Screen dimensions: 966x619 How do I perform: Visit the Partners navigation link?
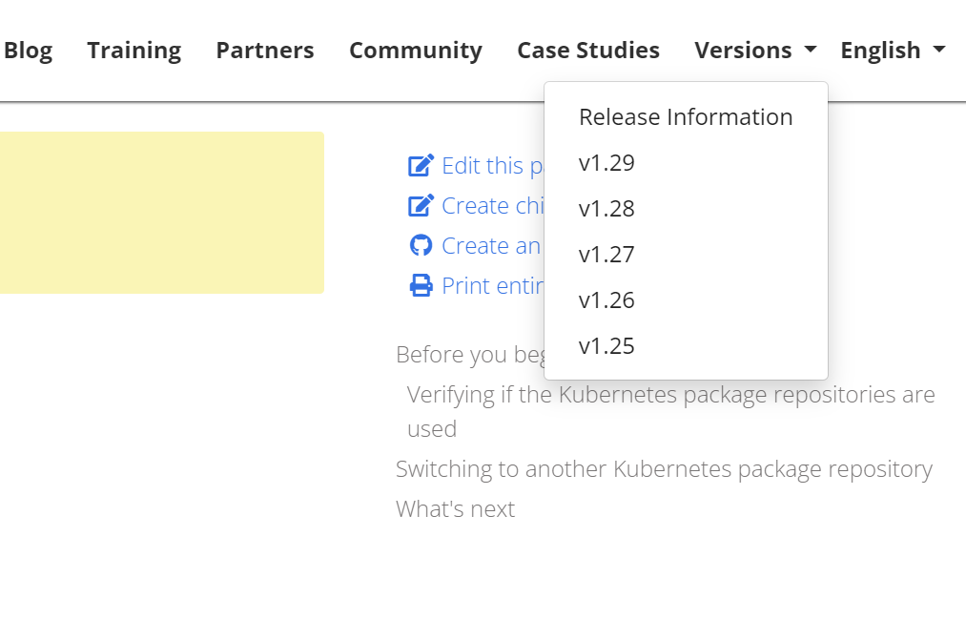point(265,51)
